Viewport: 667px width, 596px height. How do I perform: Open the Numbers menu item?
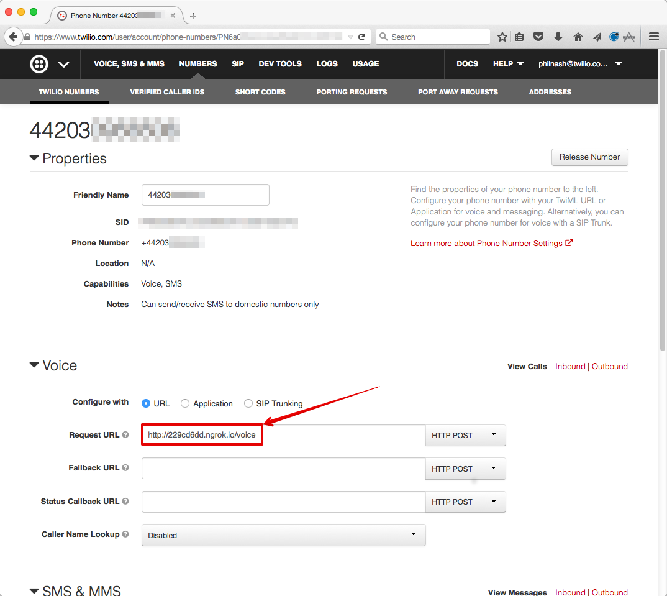click(198, 64)
